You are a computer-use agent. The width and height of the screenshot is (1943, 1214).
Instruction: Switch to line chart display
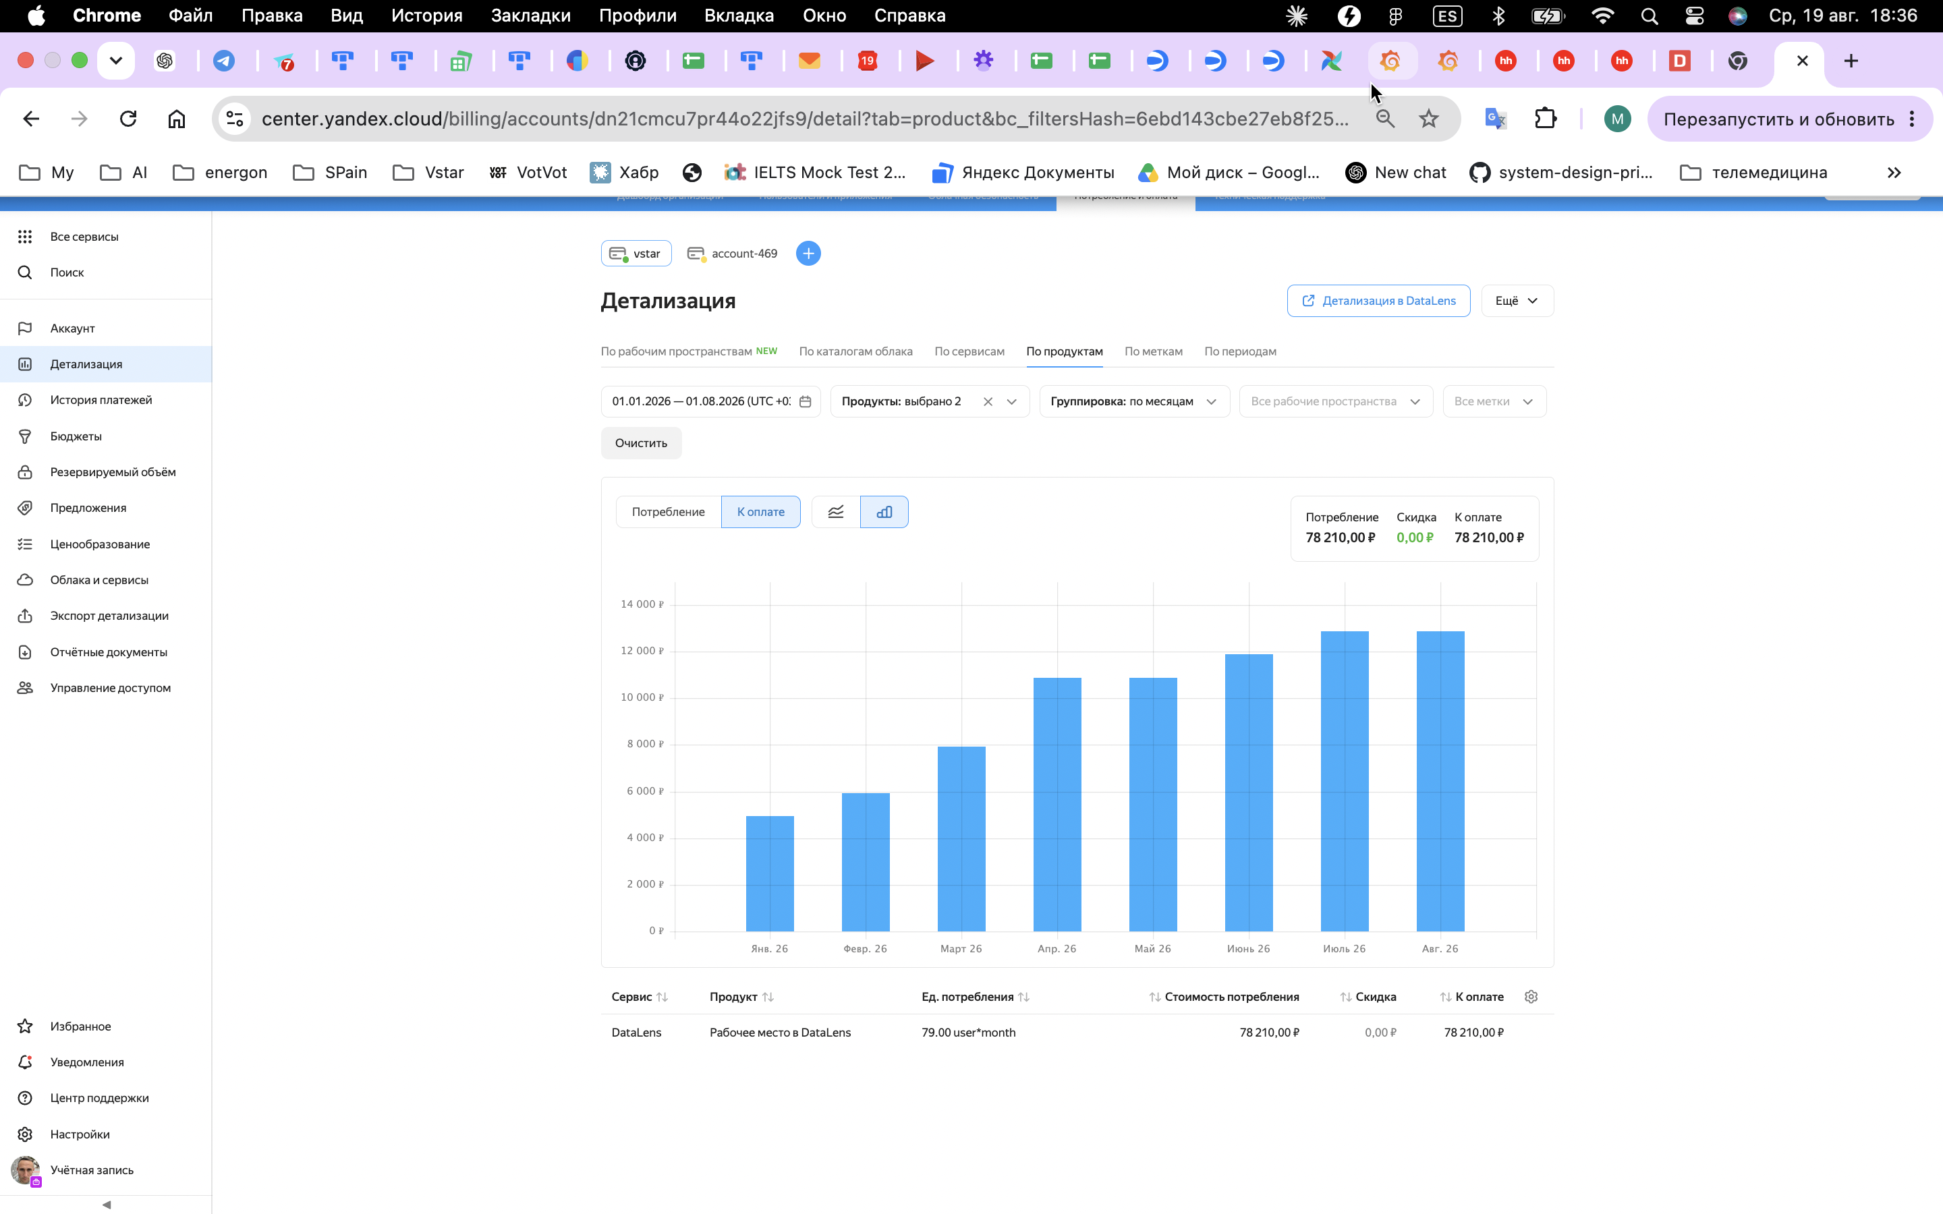tap(836, 513)
